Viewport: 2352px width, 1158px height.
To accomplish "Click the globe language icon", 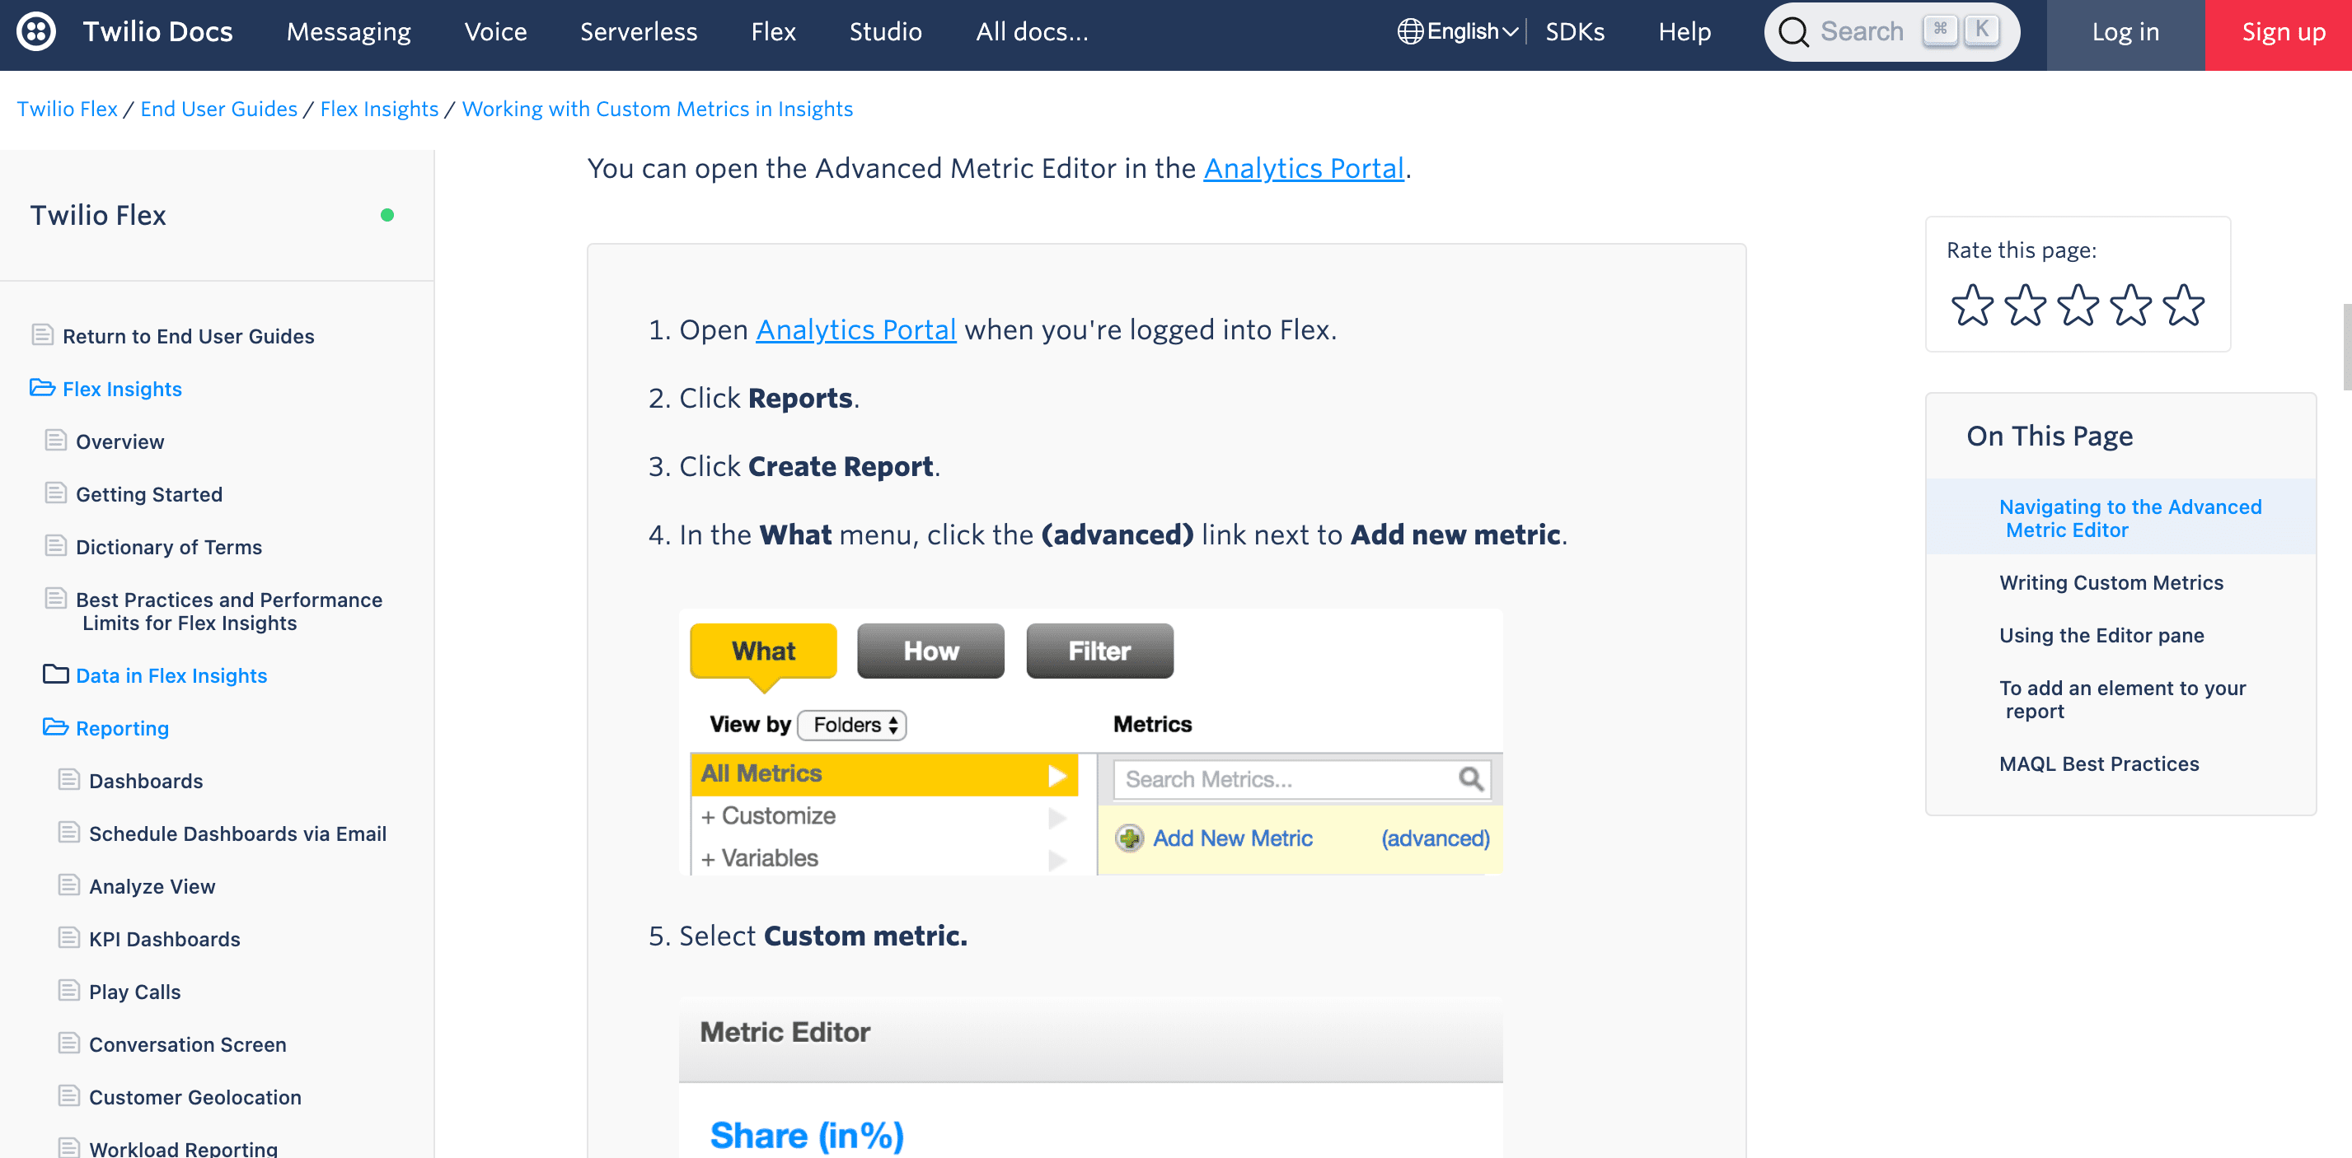I will click(1410, 32).
